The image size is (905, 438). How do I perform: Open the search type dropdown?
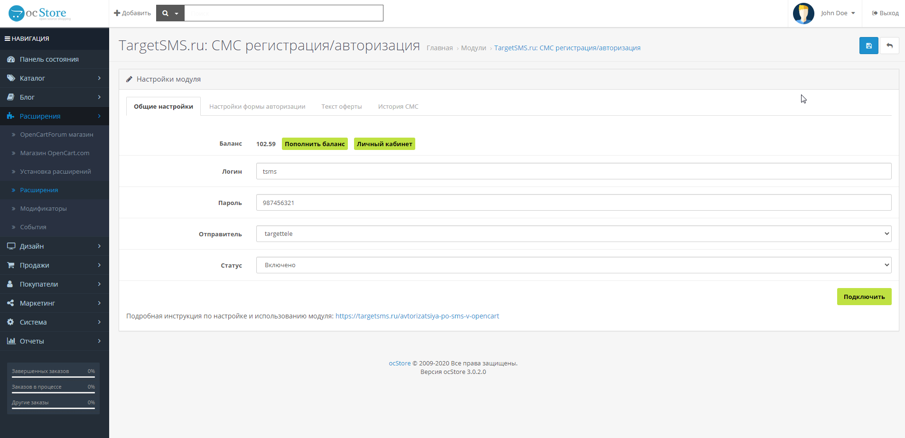coord(170,13)
